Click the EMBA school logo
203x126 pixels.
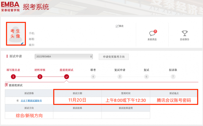click(x=10, y=6)
